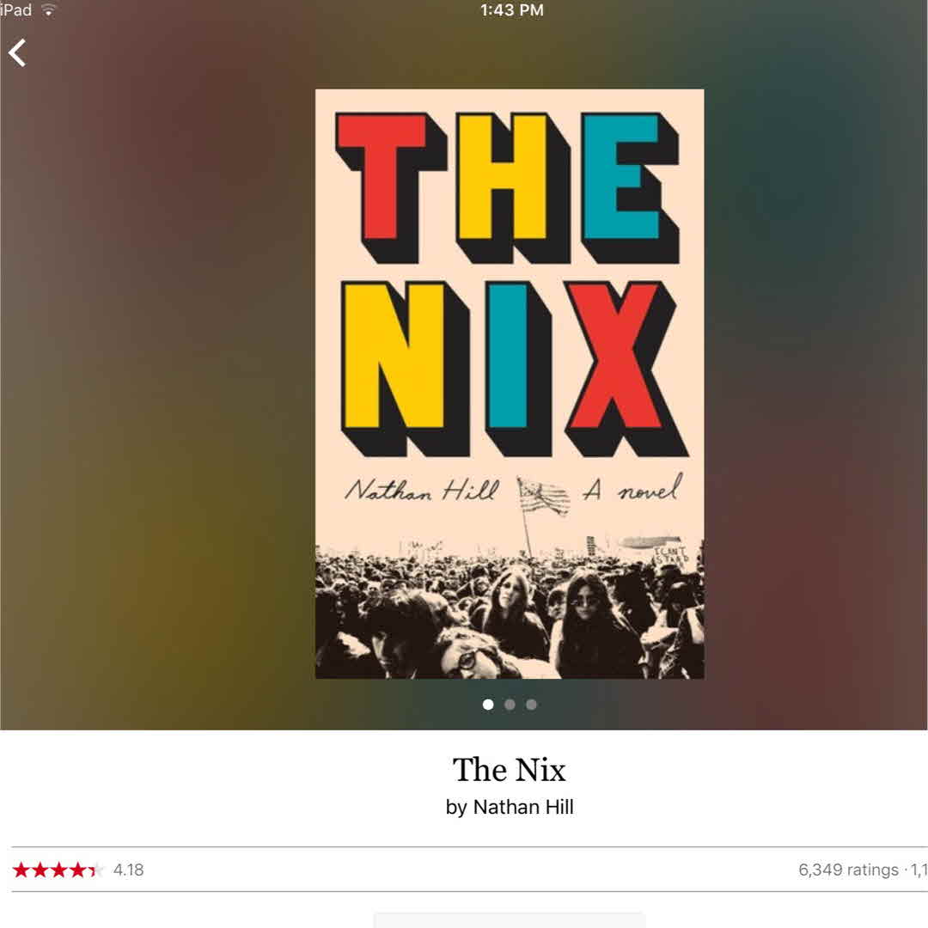Tap the title text The Nix
The image size is (928, 928).
510,770
